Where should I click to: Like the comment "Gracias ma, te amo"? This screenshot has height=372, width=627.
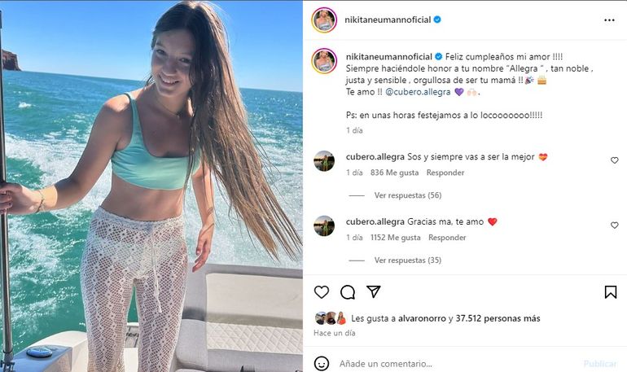(615, 225)
